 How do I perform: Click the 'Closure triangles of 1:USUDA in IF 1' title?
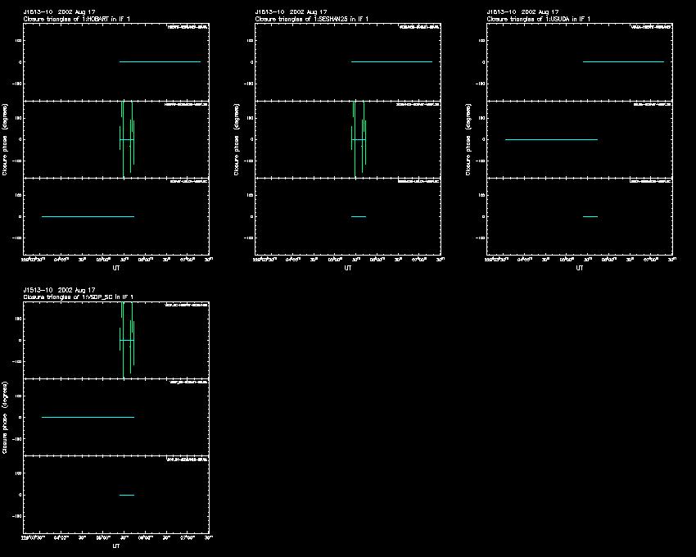pos(539,19)
